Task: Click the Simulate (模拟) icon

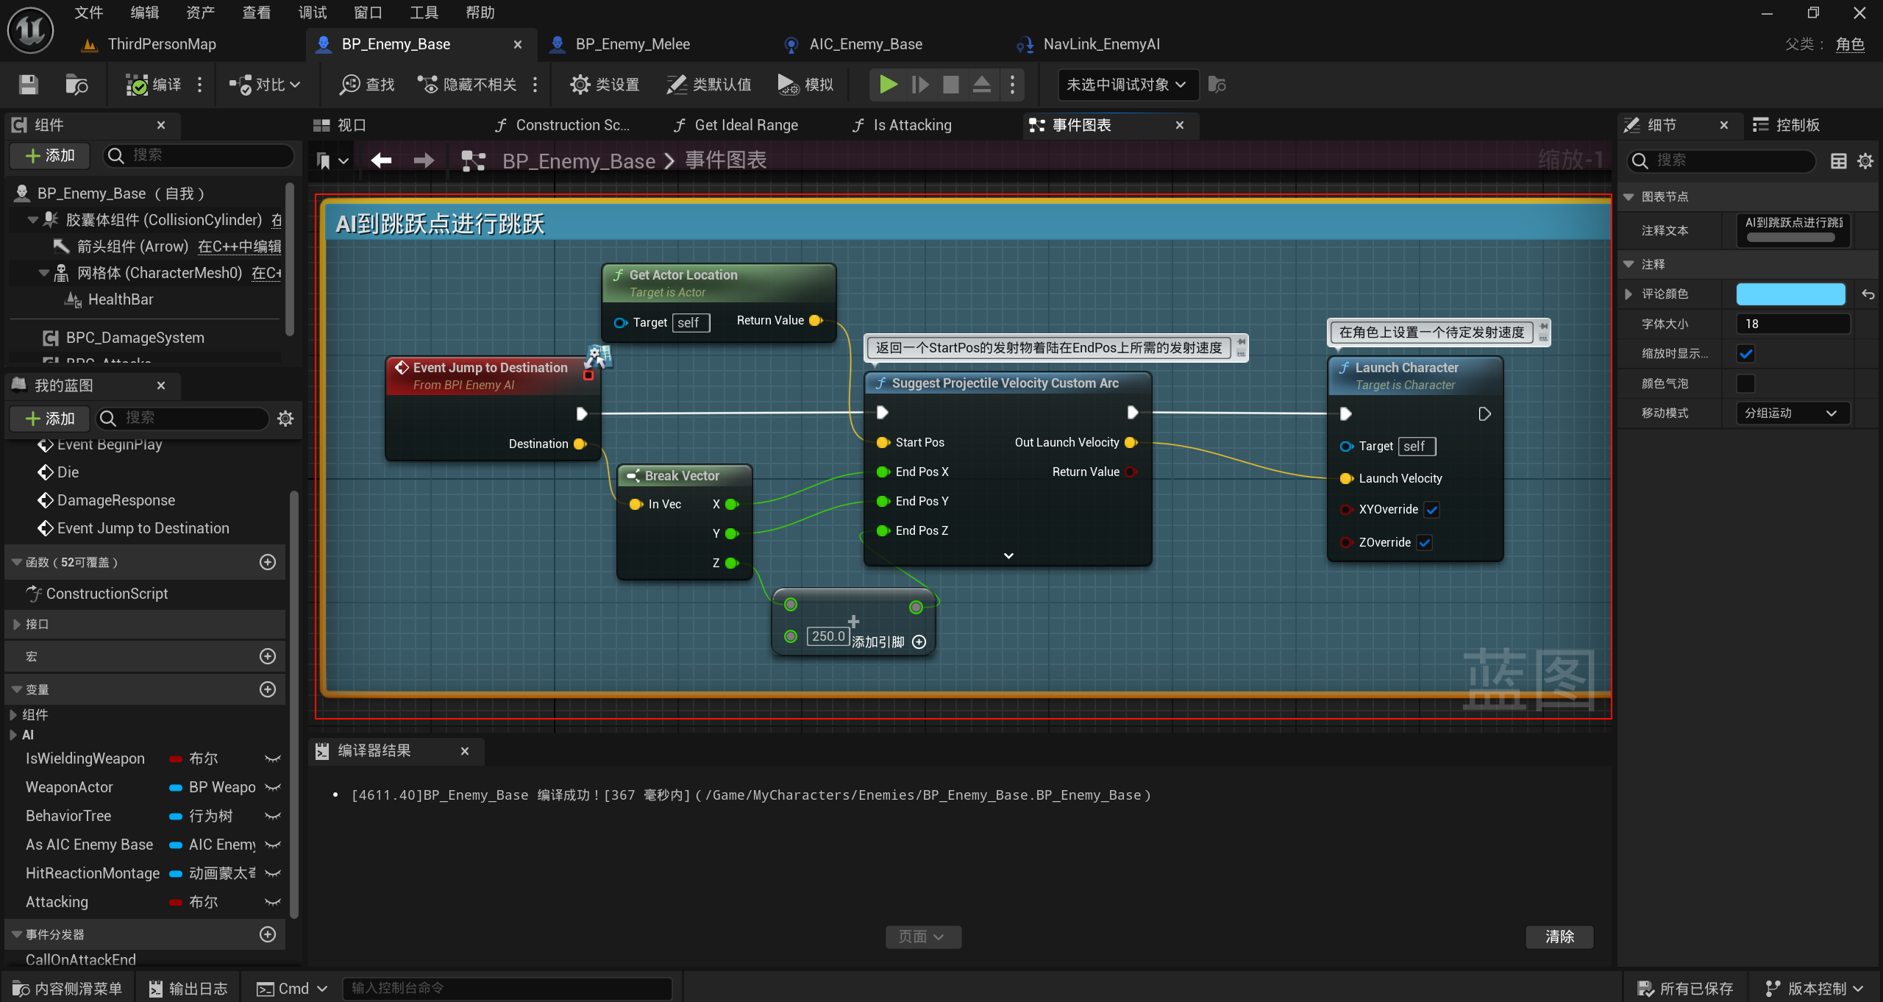Action: coord(789,85)
